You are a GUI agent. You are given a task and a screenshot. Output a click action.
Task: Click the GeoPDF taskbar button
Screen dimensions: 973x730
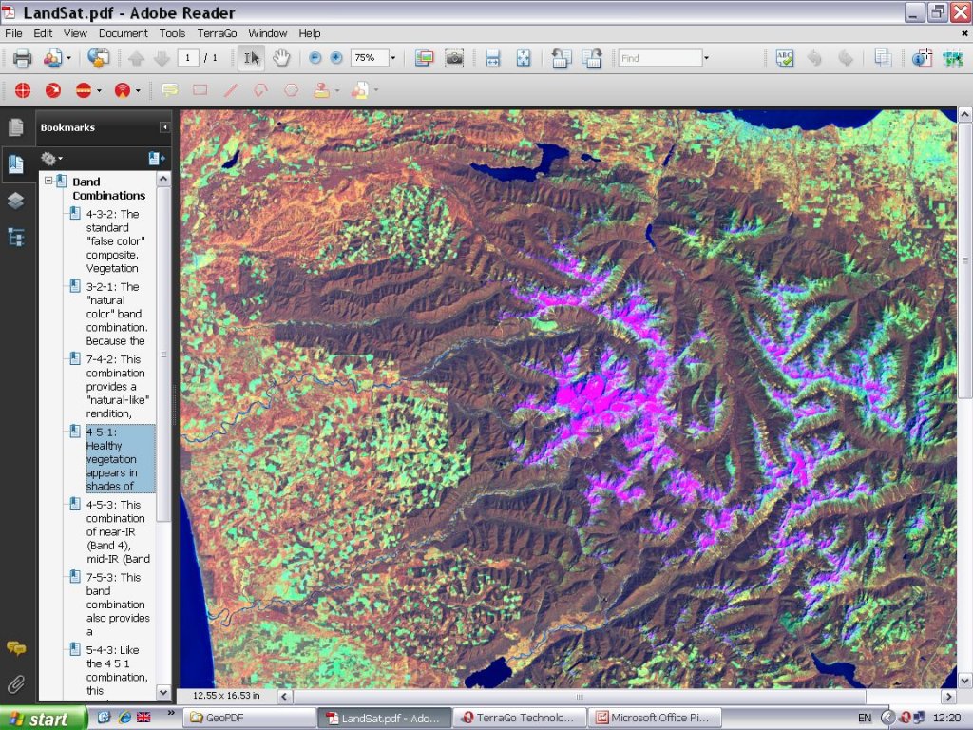pyautogui.click(x=251, y=718)
